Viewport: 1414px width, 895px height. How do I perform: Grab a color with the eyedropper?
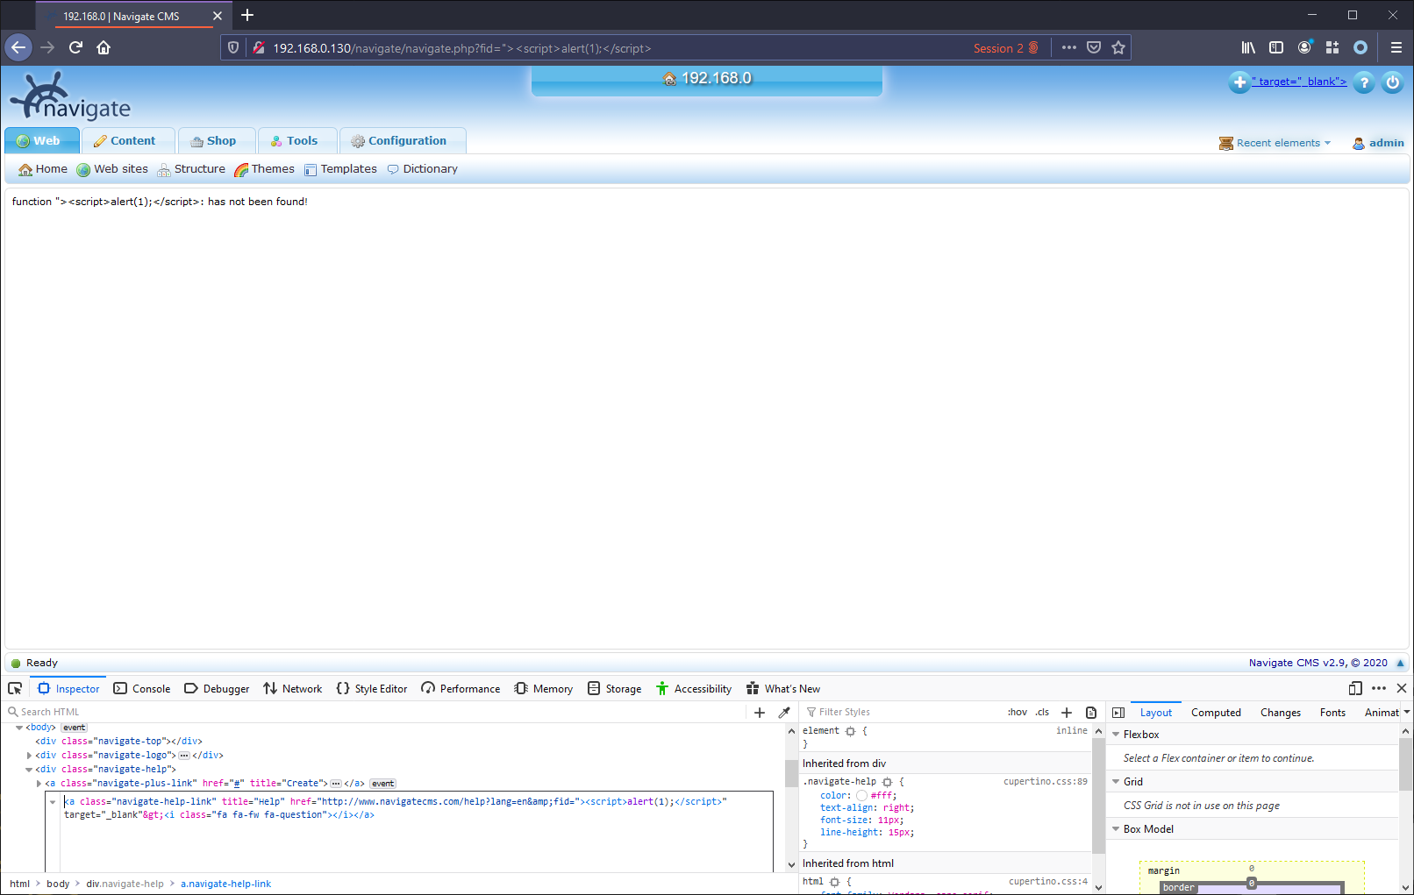click(x=784, y=713)
